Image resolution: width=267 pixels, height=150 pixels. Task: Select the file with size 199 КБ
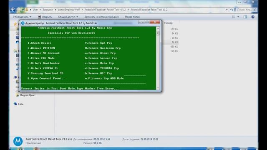coord(174,51)
